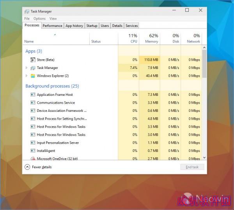Viewport: 234px width, 210px height.
Task: Click the Fewer details circle arrow icon
Action: click(27, 167)
